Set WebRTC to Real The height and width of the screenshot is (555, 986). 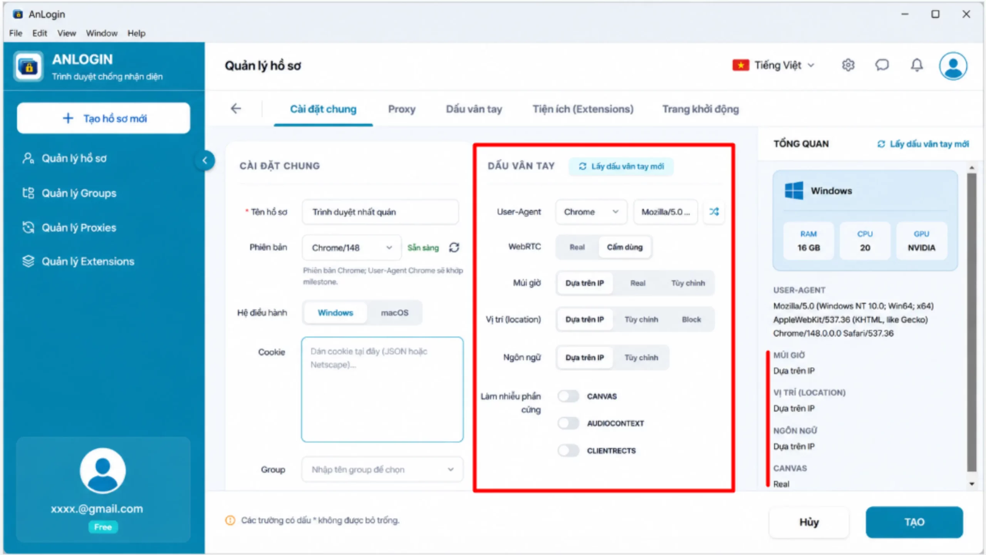[577, 247]
